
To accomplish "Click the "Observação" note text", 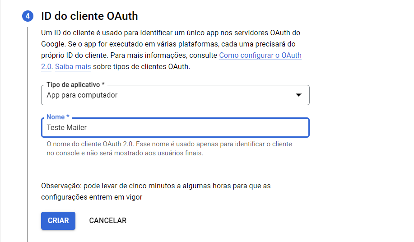I will point(156,186).
